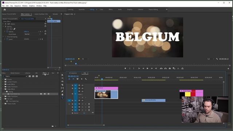Clear the TRACK search text
233x131 pixels.
pos(26,76)
